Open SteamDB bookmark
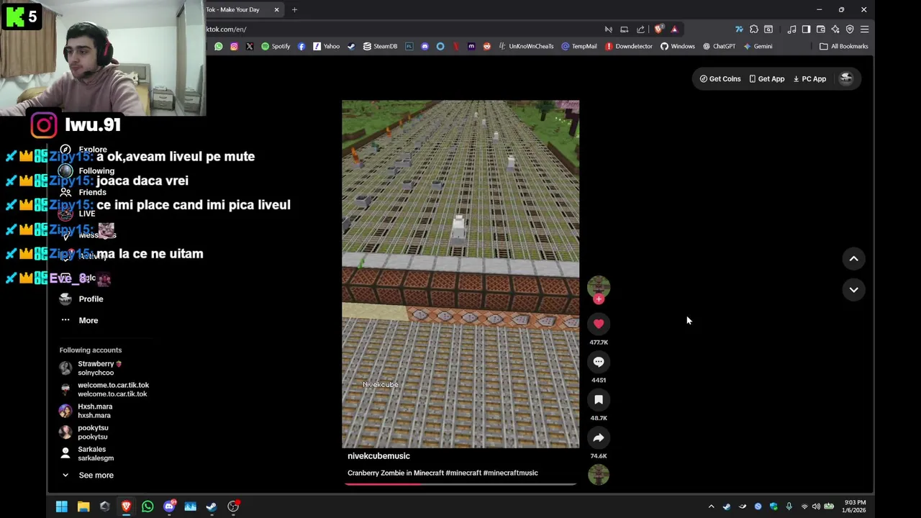Screen dimensions: 921x518 [x=380, y=46]
